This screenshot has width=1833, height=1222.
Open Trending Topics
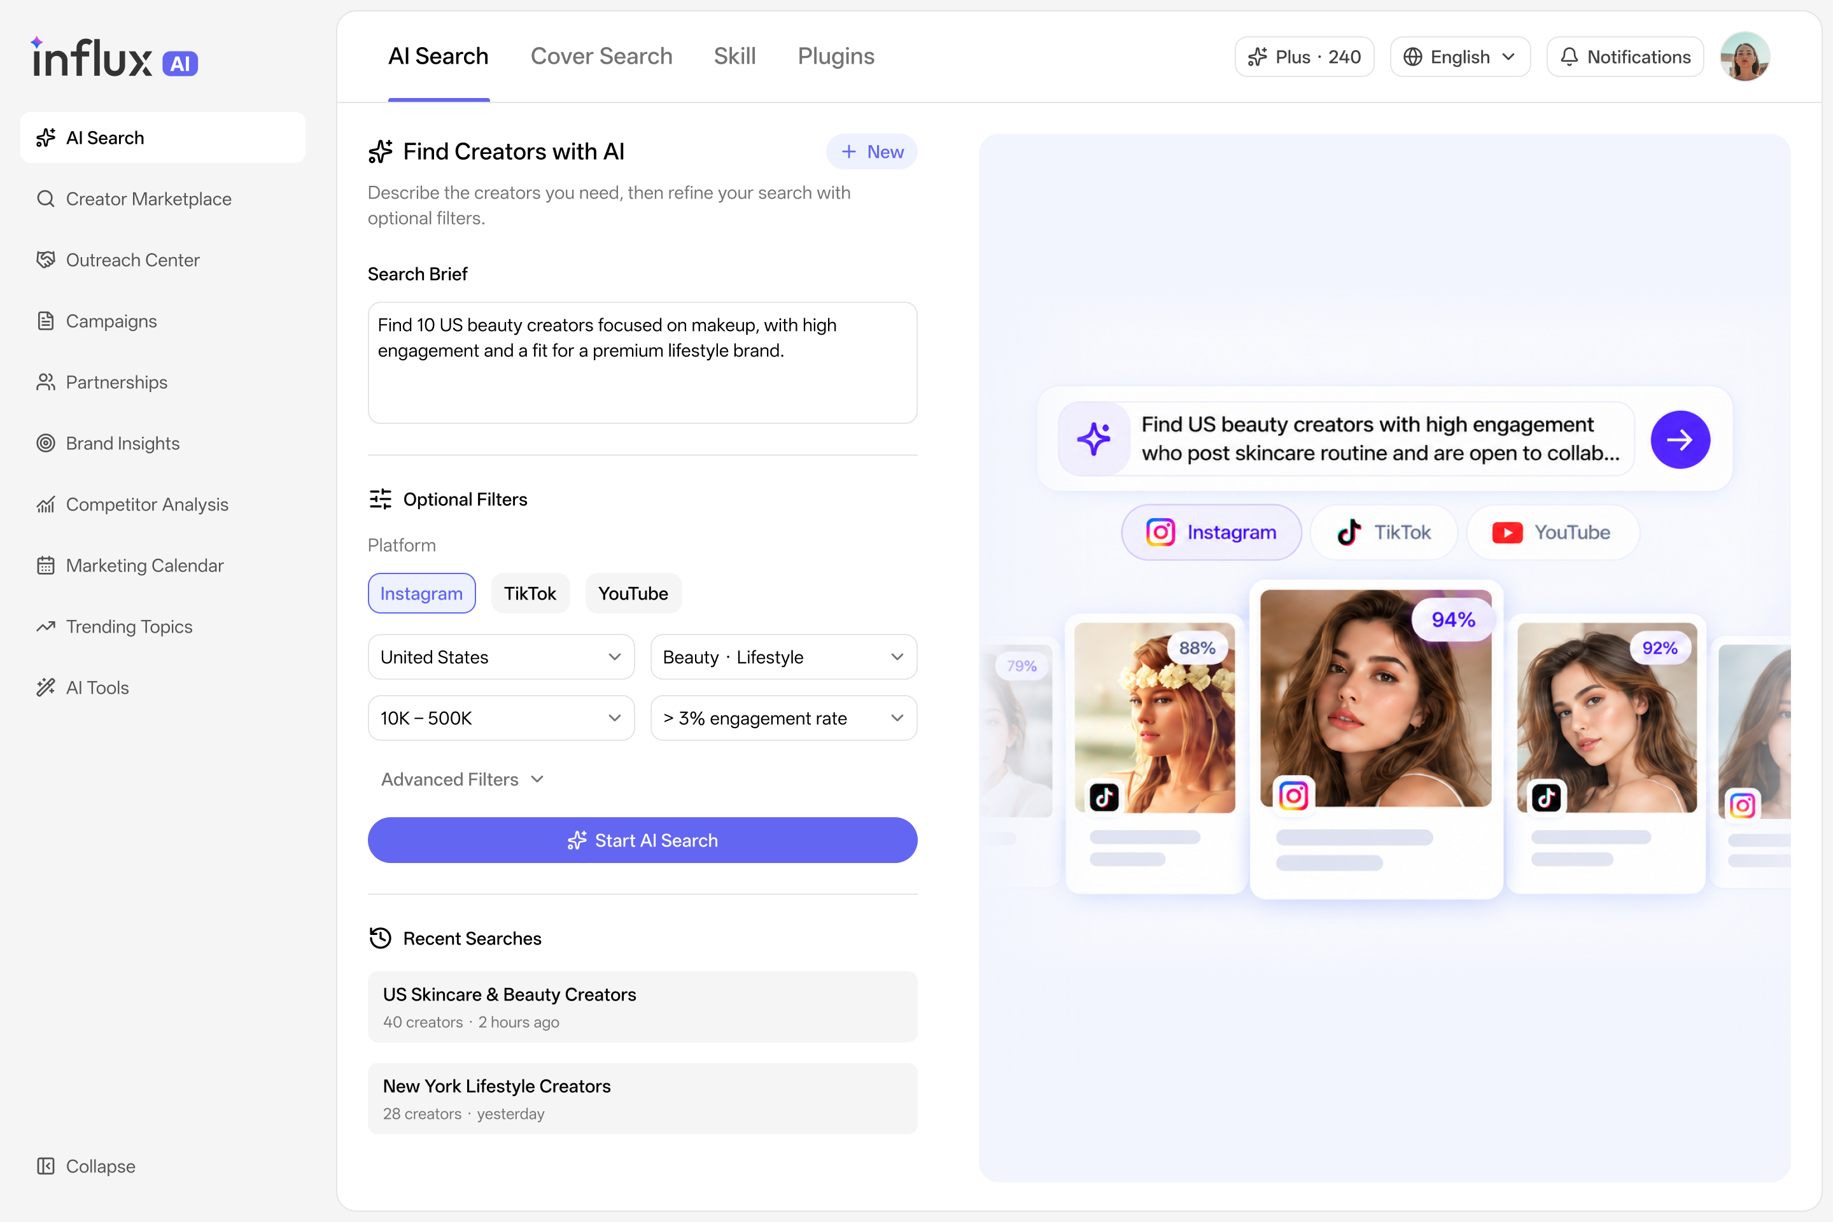[x=163, y=626]
